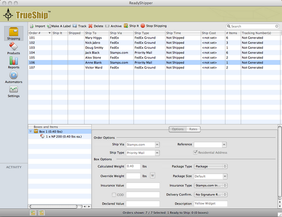Select order 107 Victor Ward row
This screenshot has width=282, height=217.
[154, 67]
